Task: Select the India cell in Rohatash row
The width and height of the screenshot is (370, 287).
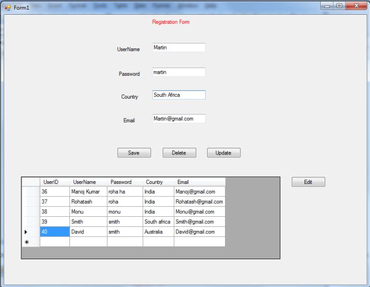Action: coord(158,202)
